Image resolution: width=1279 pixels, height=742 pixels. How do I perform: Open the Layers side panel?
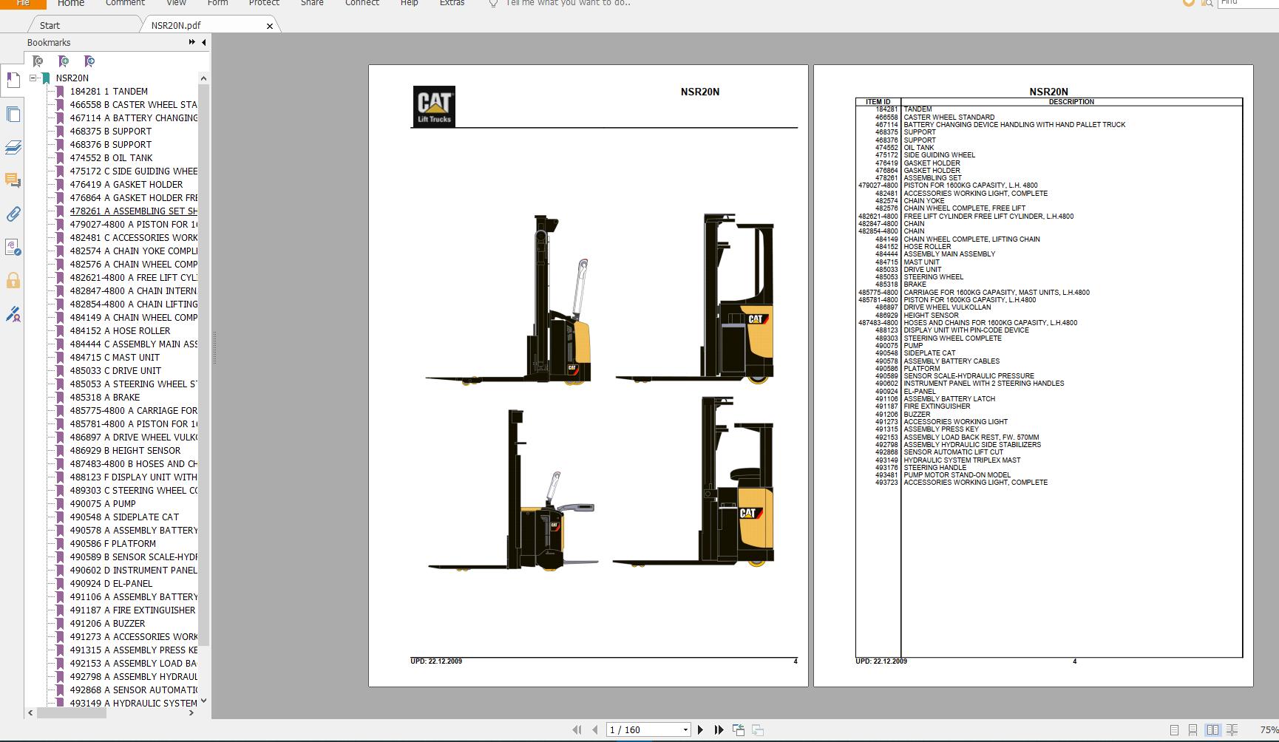(13, 148)
